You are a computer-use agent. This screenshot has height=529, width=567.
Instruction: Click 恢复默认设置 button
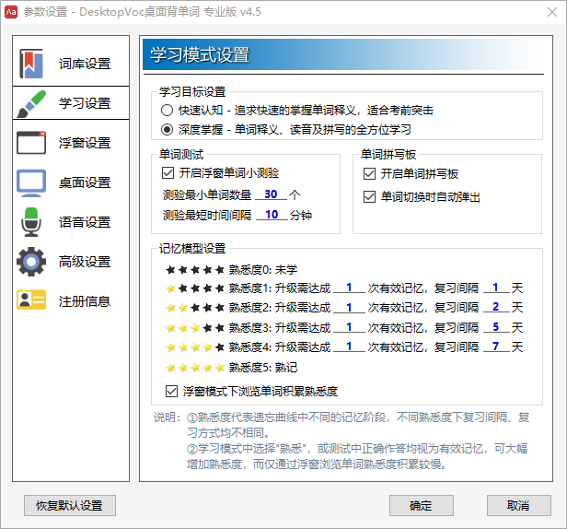[70, 505]
